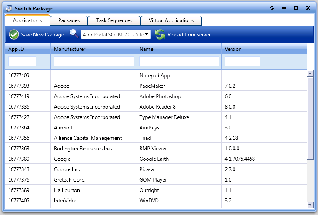Click the Gretech Corp. cell
This screenshot has width=318, height=215.
pyautogui.click(x=93, y=179)
